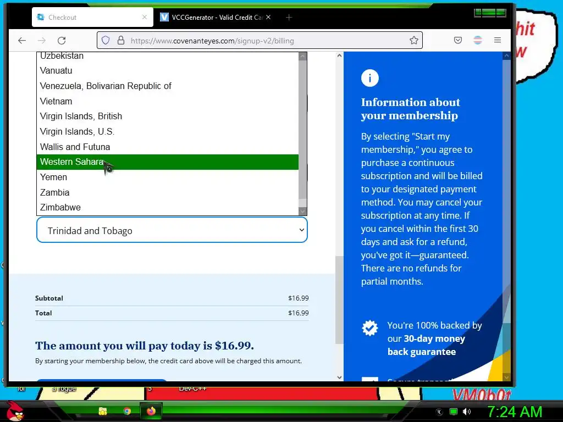Open the shield tracking protection icon
Image resolution: width=563 pixels, height=422 pixels.
[x=105, y=40]
